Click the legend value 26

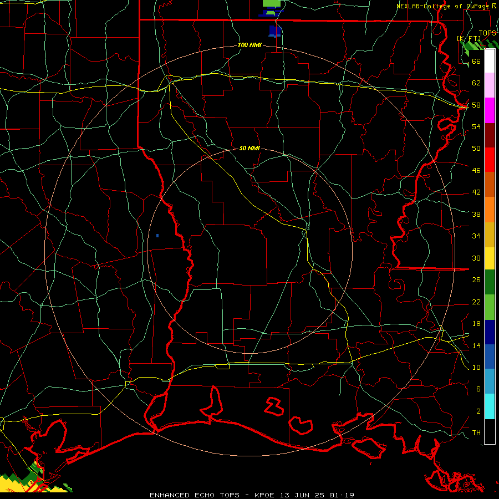[476, 280]
